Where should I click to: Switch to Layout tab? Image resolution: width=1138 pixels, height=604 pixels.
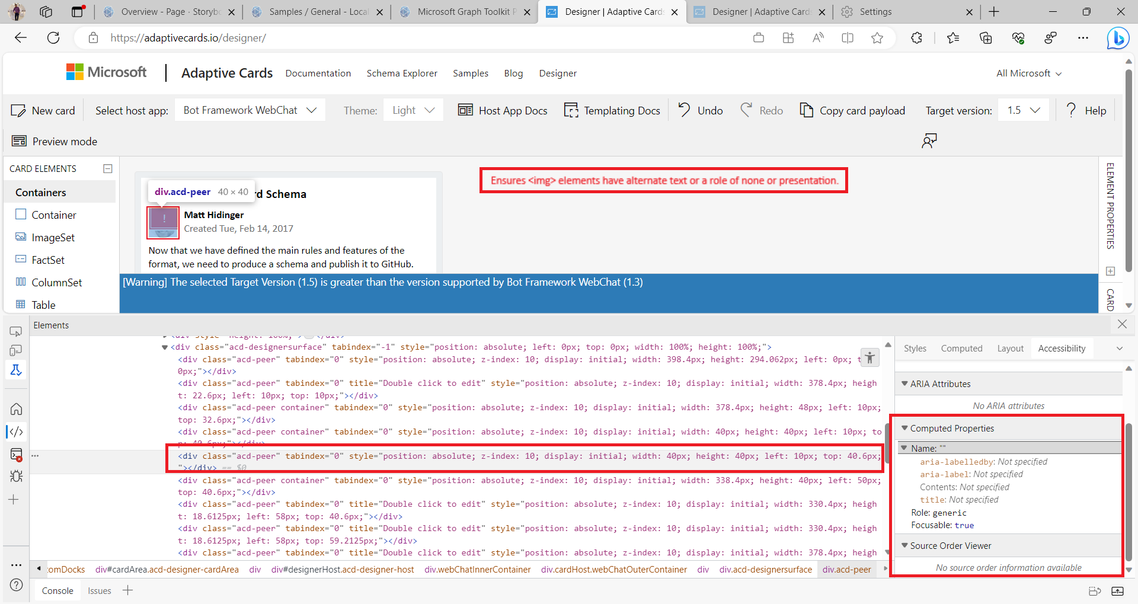pyautogui.click(x=1010, y=349)
